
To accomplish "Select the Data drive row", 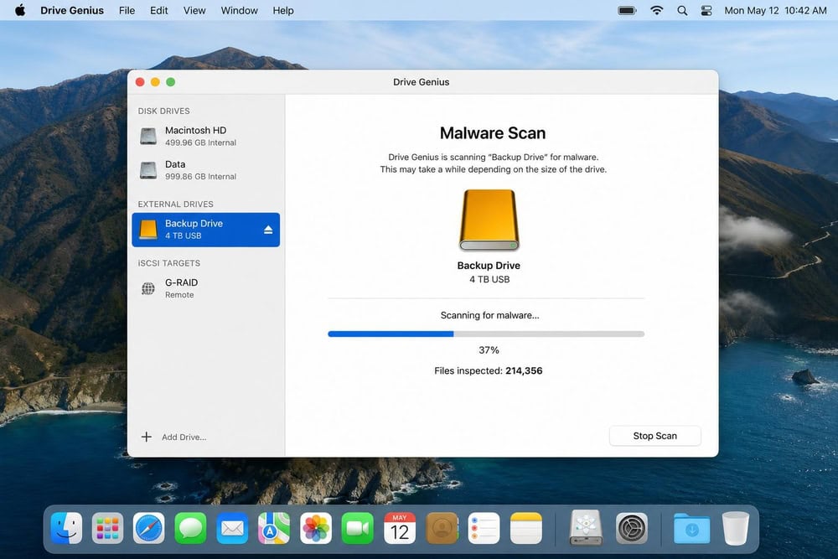I will 206,170.
